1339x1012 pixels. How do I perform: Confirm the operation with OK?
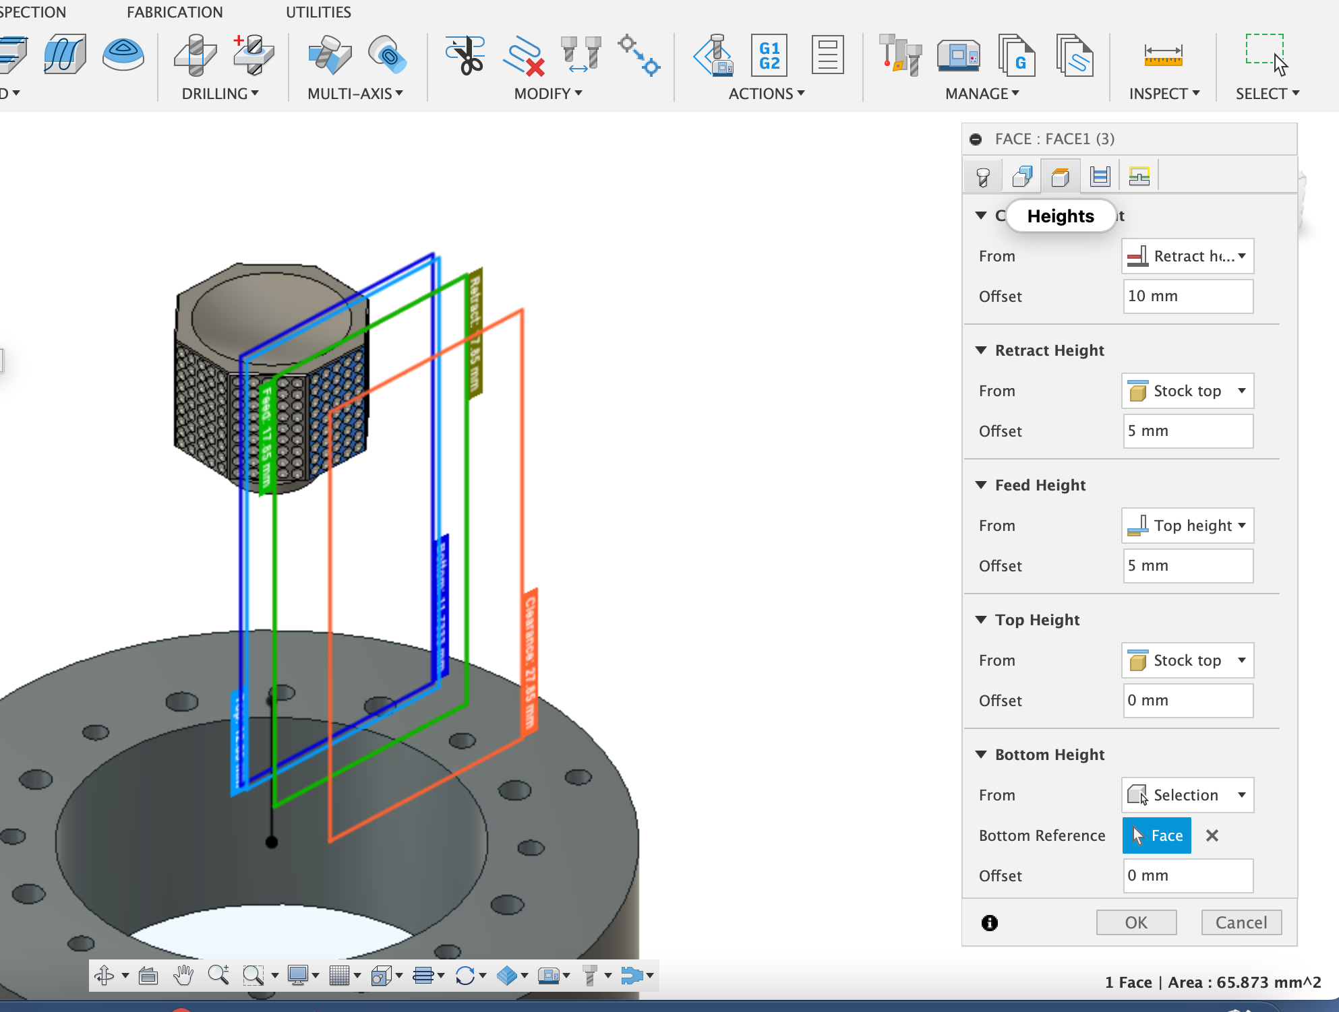(x=1135, y=922)
